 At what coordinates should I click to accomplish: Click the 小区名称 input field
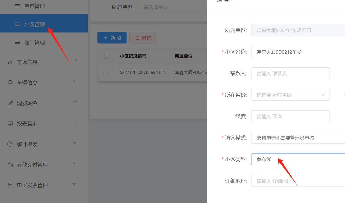298,52
